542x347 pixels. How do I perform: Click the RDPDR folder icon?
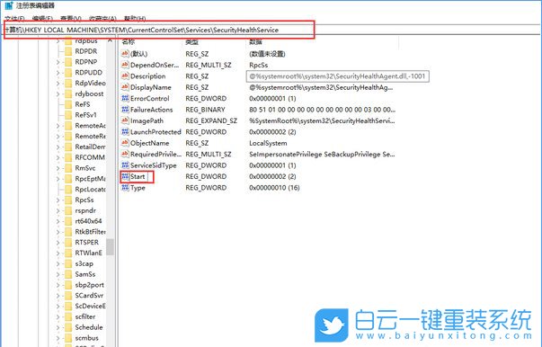click(68, 51)
